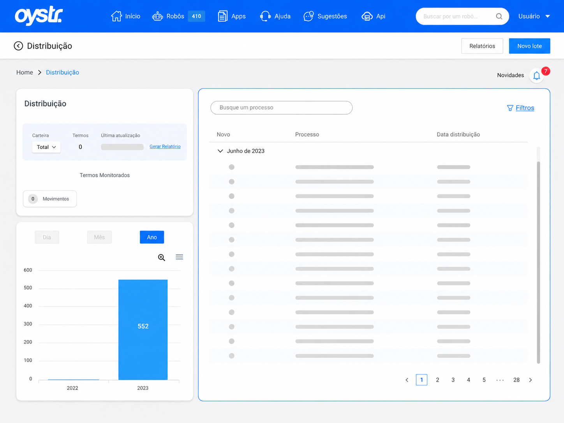This screenshot has width=564, height=423.
Task: Open the Robôs menu item
Action: (178, 16)
